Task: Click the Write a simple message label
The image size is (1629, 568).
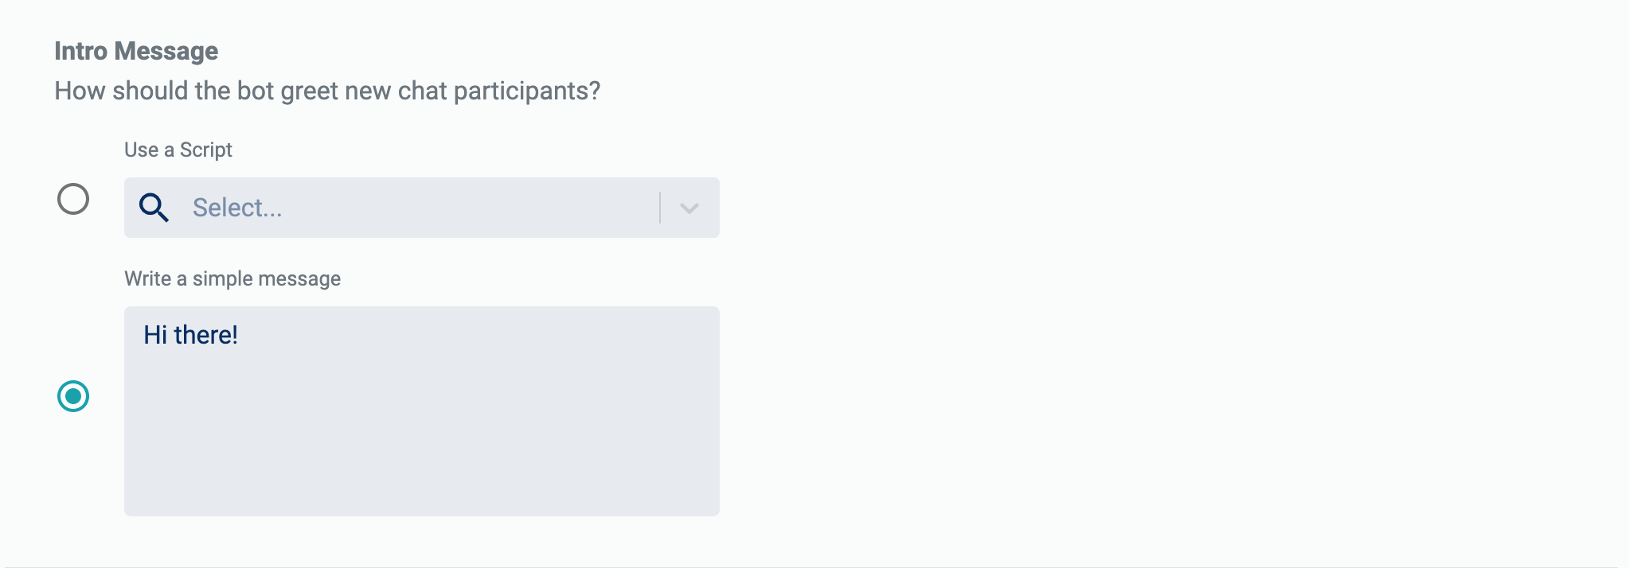Action: click(x=232, y=278)
